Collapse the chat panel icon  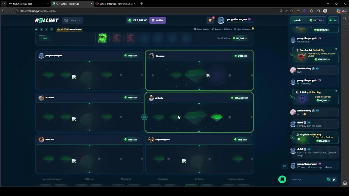point(284,166)
